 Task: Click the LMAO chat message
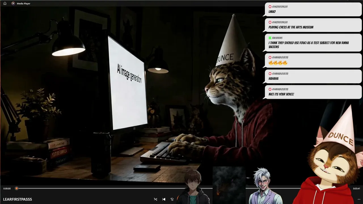click(313, 9)
